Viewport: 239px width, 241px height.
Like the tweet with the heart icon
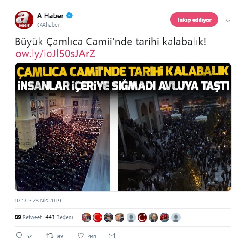(x=81, y=235)
